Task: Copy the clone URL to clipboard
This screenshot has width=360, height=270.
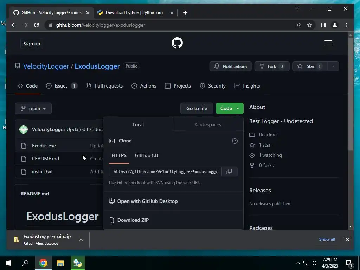Action: (x=229, y=172)
